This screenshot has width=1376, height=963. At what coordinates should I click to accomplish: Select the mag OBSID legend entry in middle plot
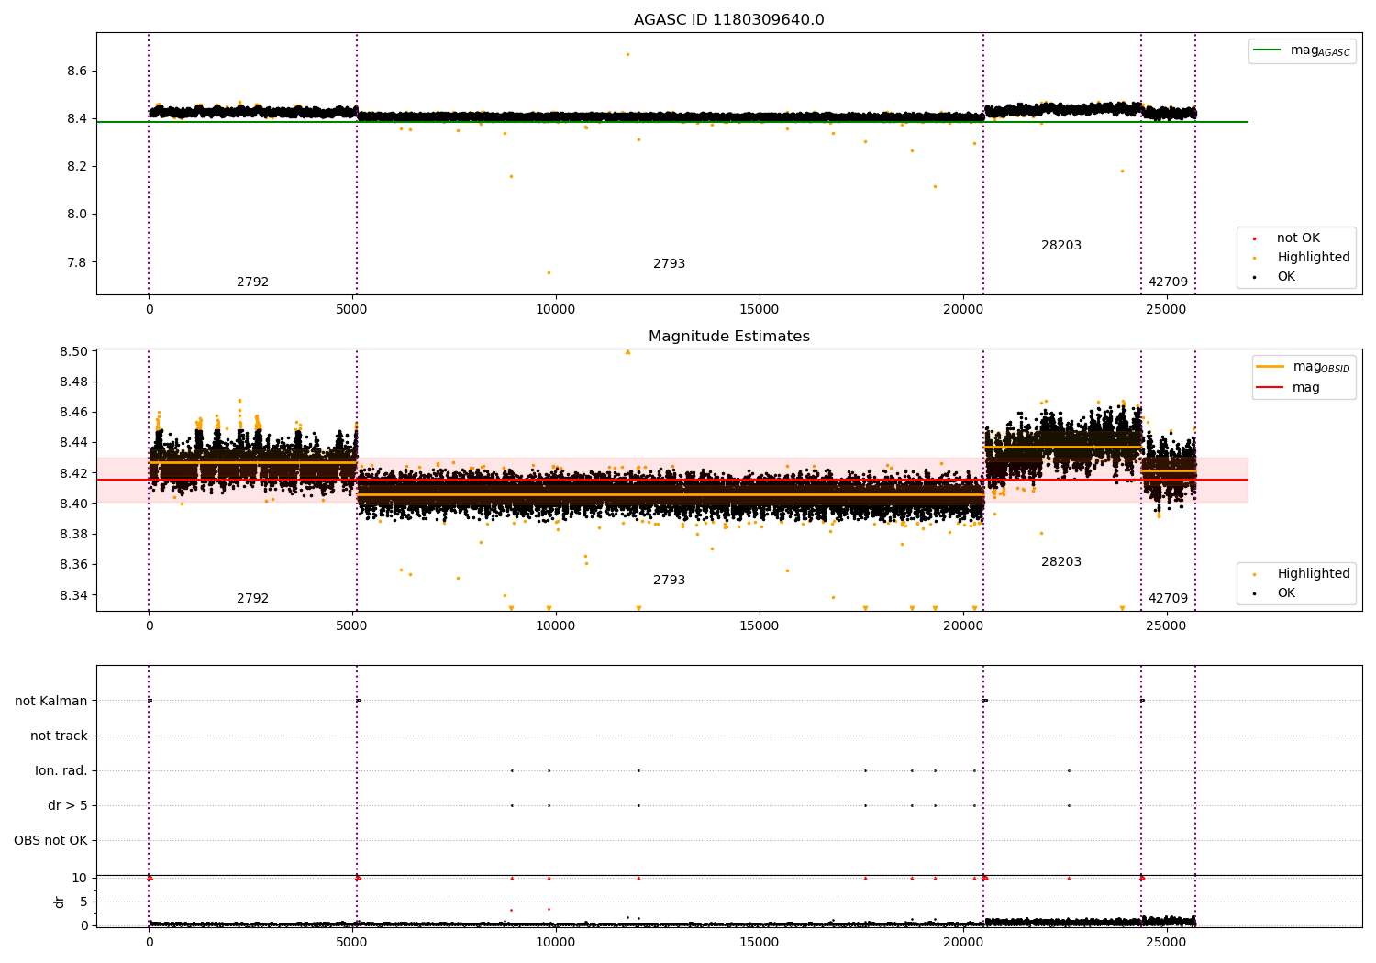(1303, 367)
